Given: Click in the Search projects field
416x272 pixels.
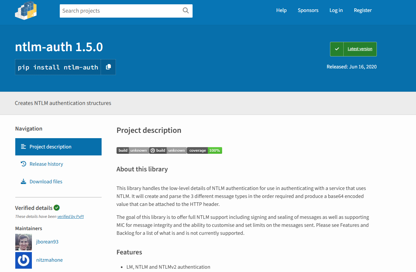Looking at the screenshot, I should (120, 11).
